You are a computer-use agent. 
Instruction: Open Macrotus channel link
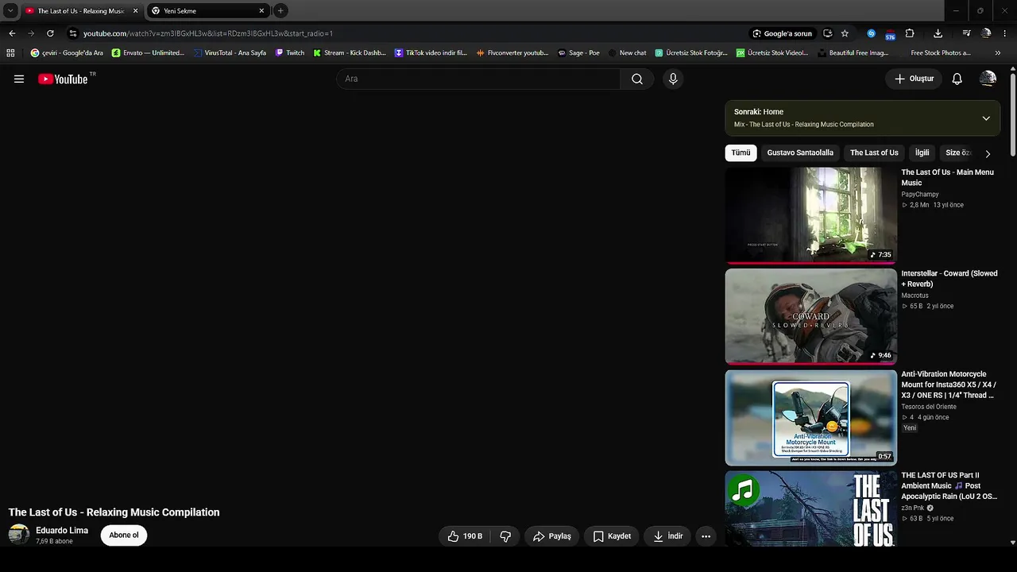915,296
